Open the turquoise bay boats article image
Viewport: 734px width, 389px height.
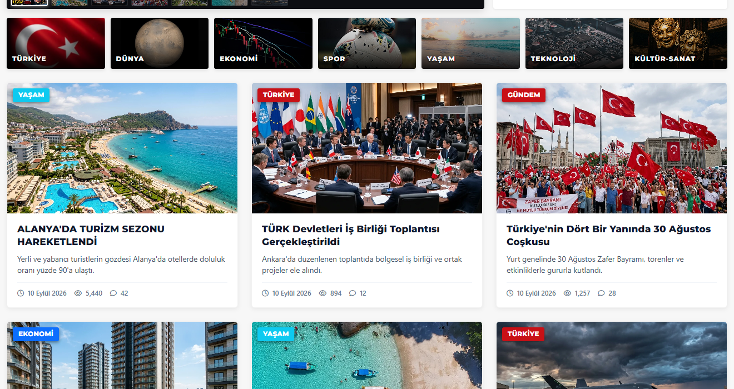pyautogui.click(x=367, y=356)
